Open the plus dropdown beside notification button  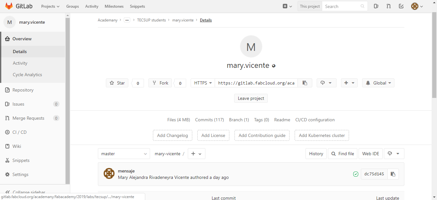point(349,83)
